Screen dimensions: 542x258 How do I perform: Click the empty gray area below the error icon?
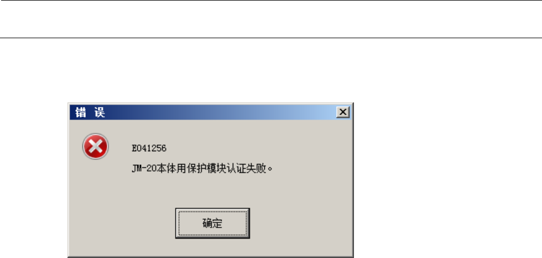point(95,200)
